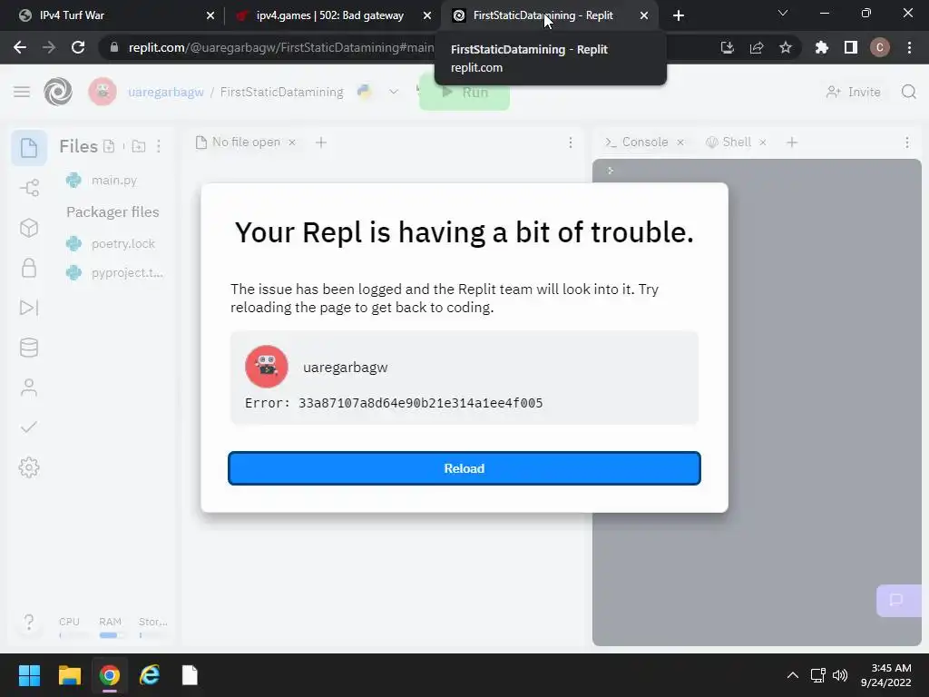Viewport: 929px width, 697px height.
Task: Open the Settings gear sidebar icon
Action: (29, 467)
